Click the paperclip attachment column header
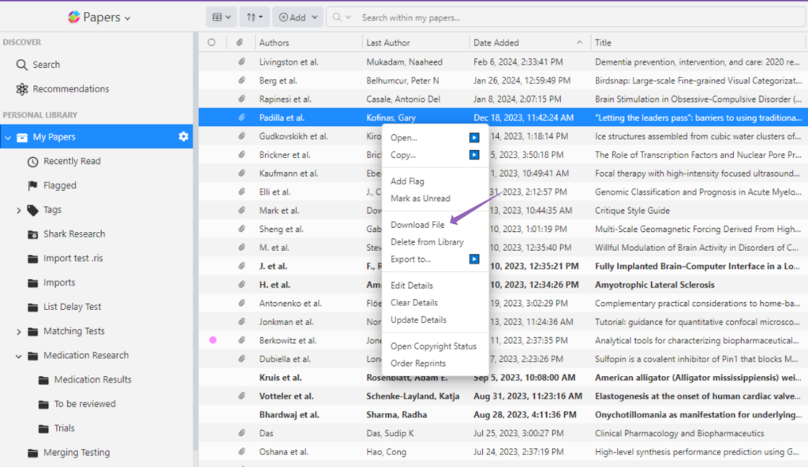This screenshot has width=808, height=467. (x=240, y=43)
